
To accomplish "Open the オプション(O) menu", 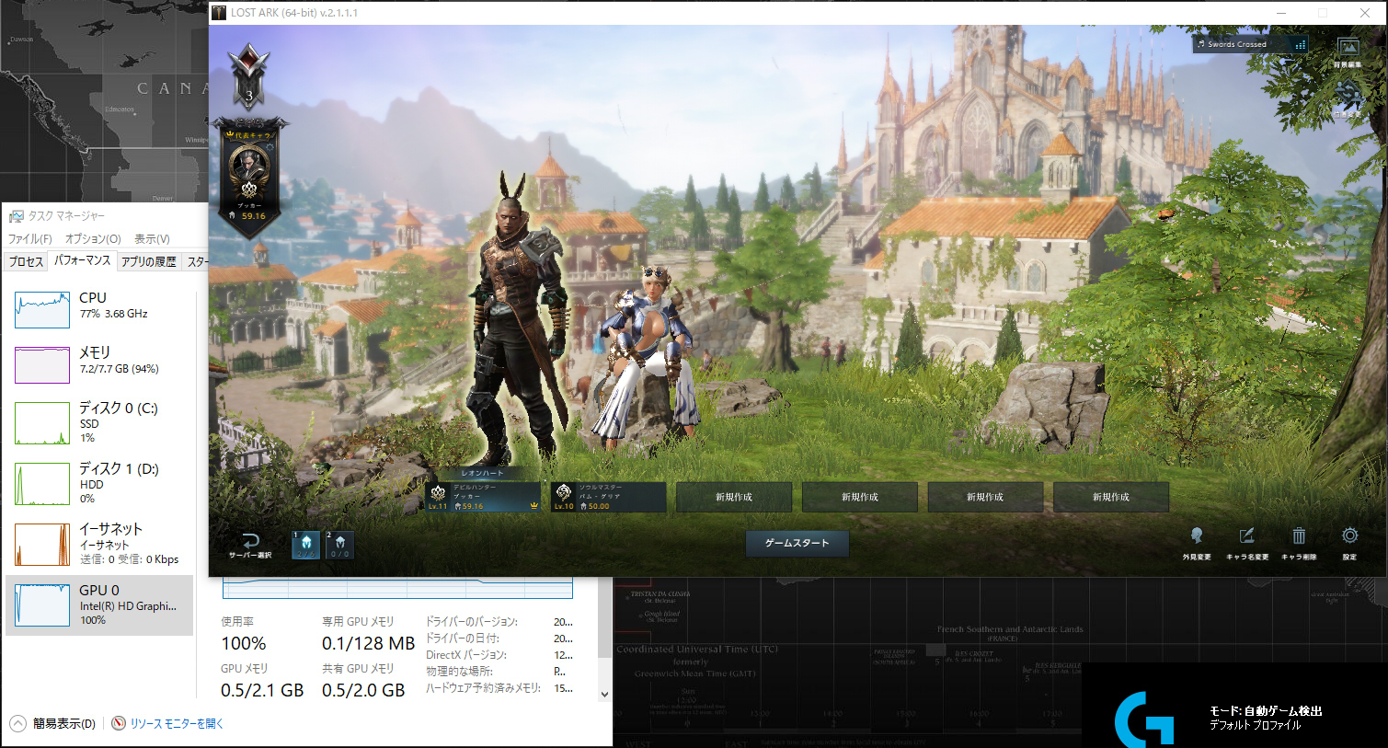I will [x=93, y=237].
